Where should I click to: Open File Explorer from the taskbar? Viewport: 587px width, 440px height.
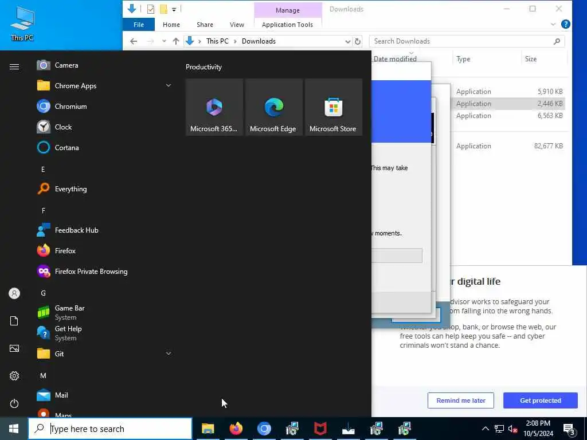coord(208,429)
